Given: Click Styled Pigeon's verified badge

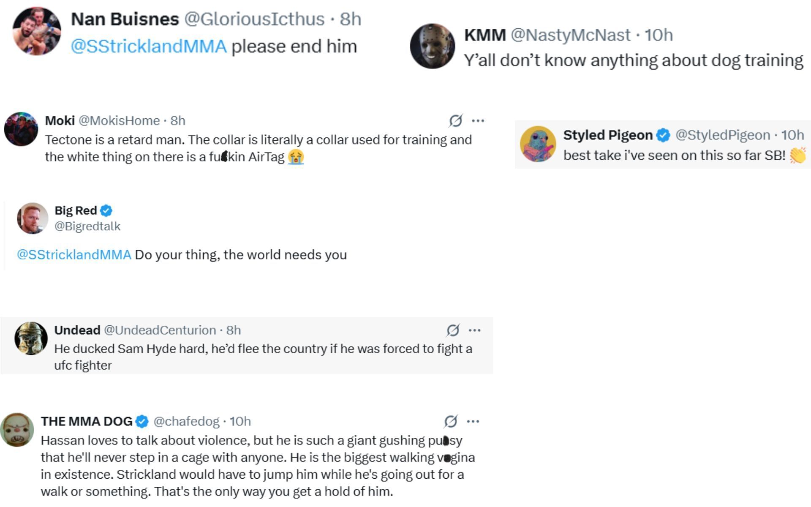Looking at the screenshot, I should [x=664, y=135].
